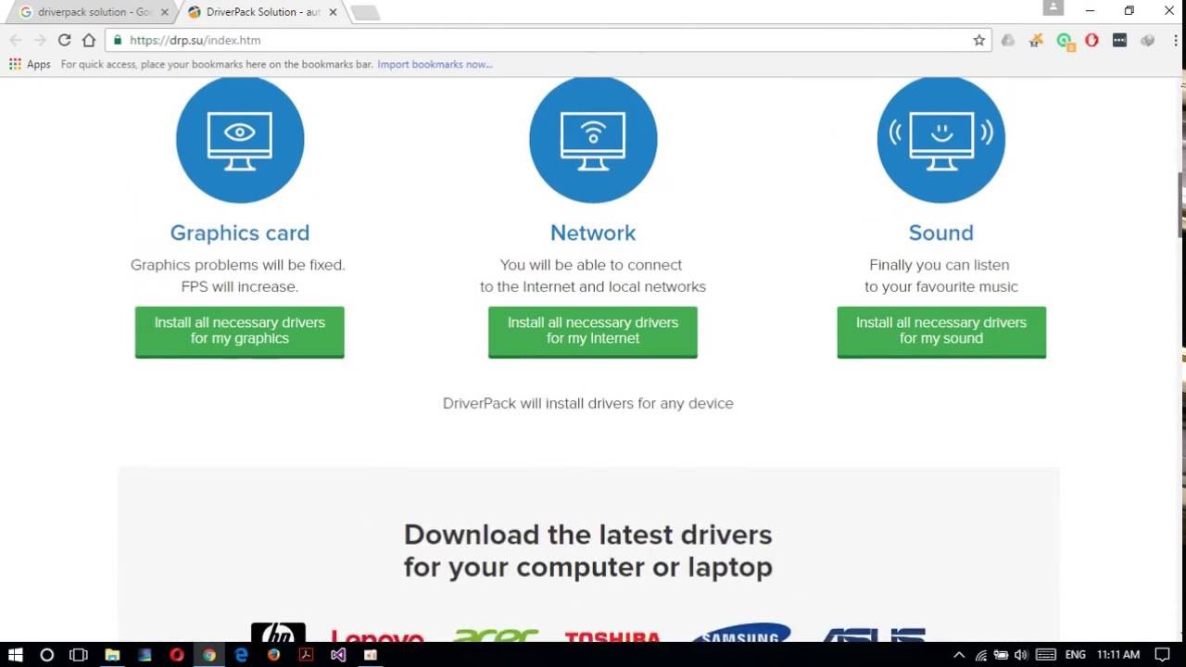Open the touch keyboard tray icon
Screen dimensions: 1186x667
tap(1045, 655)
